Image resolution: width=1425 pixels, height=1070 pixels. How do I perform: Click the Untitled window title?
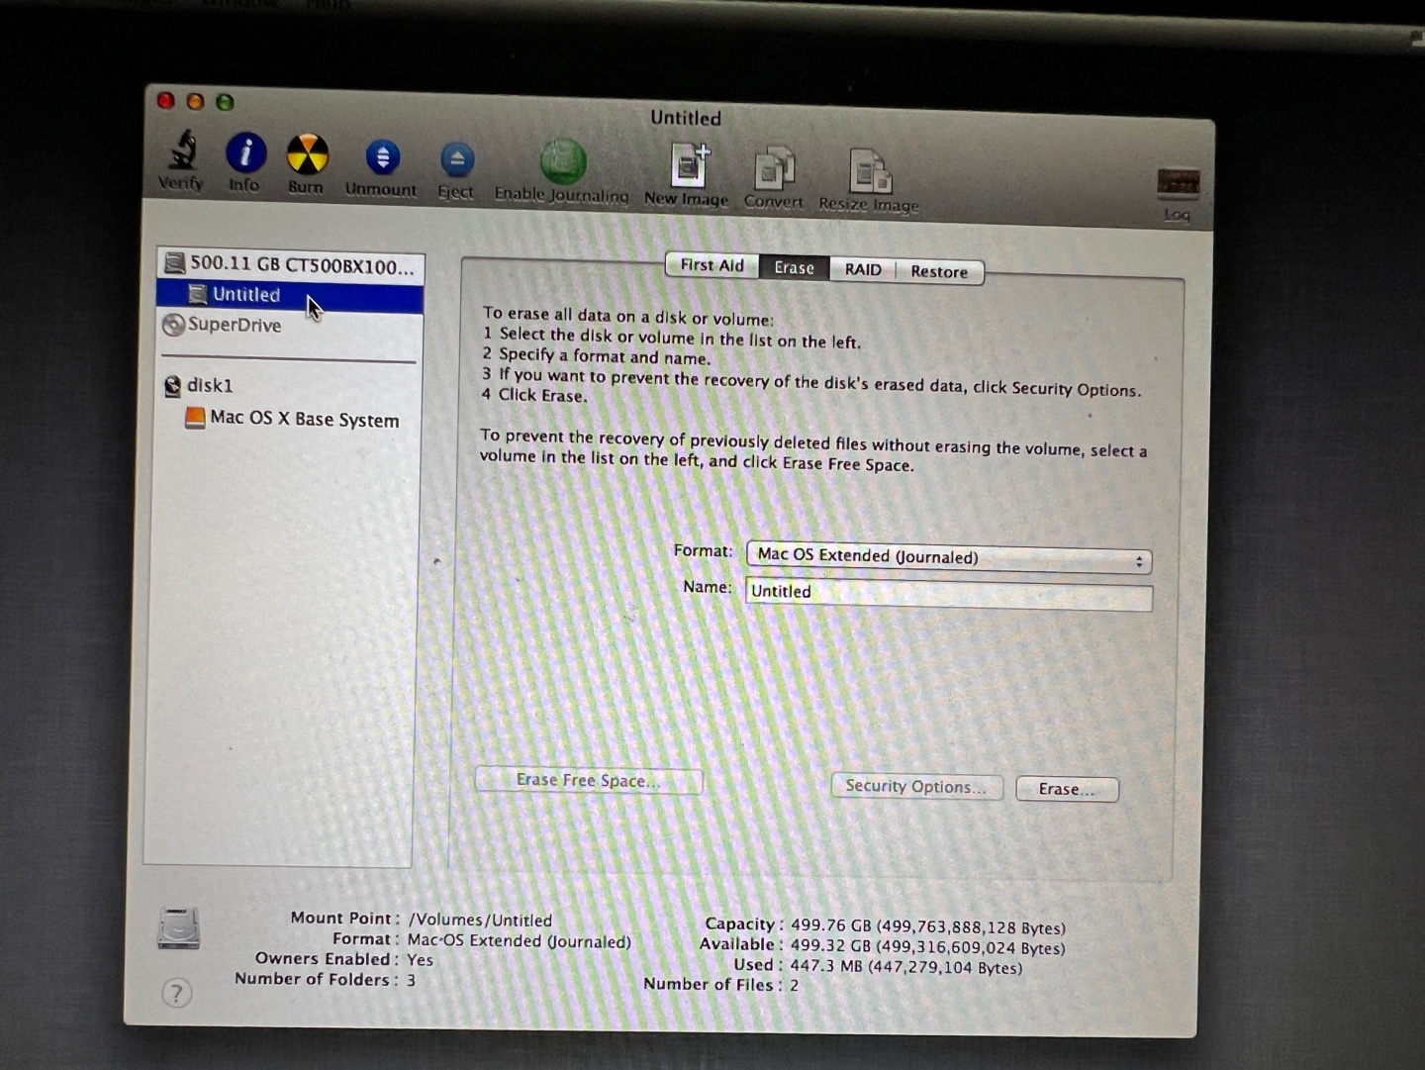click(686, 118)
